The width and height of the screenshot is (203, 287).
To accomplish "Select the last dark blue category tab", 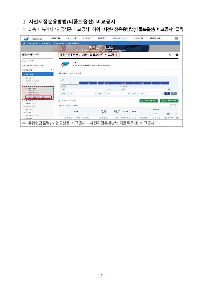I will 160,83.
